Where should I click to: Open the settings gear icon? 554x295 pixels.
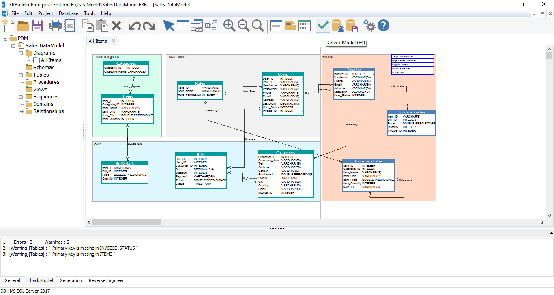click(x=369, y=25)
